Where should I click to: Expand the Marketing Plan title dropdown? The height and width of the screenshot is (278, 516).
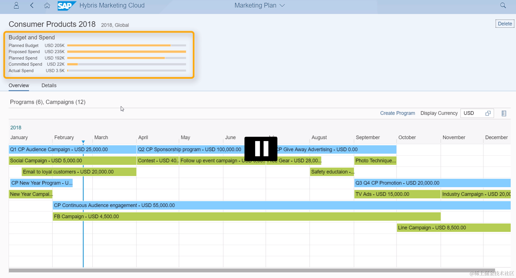point(282,5)
